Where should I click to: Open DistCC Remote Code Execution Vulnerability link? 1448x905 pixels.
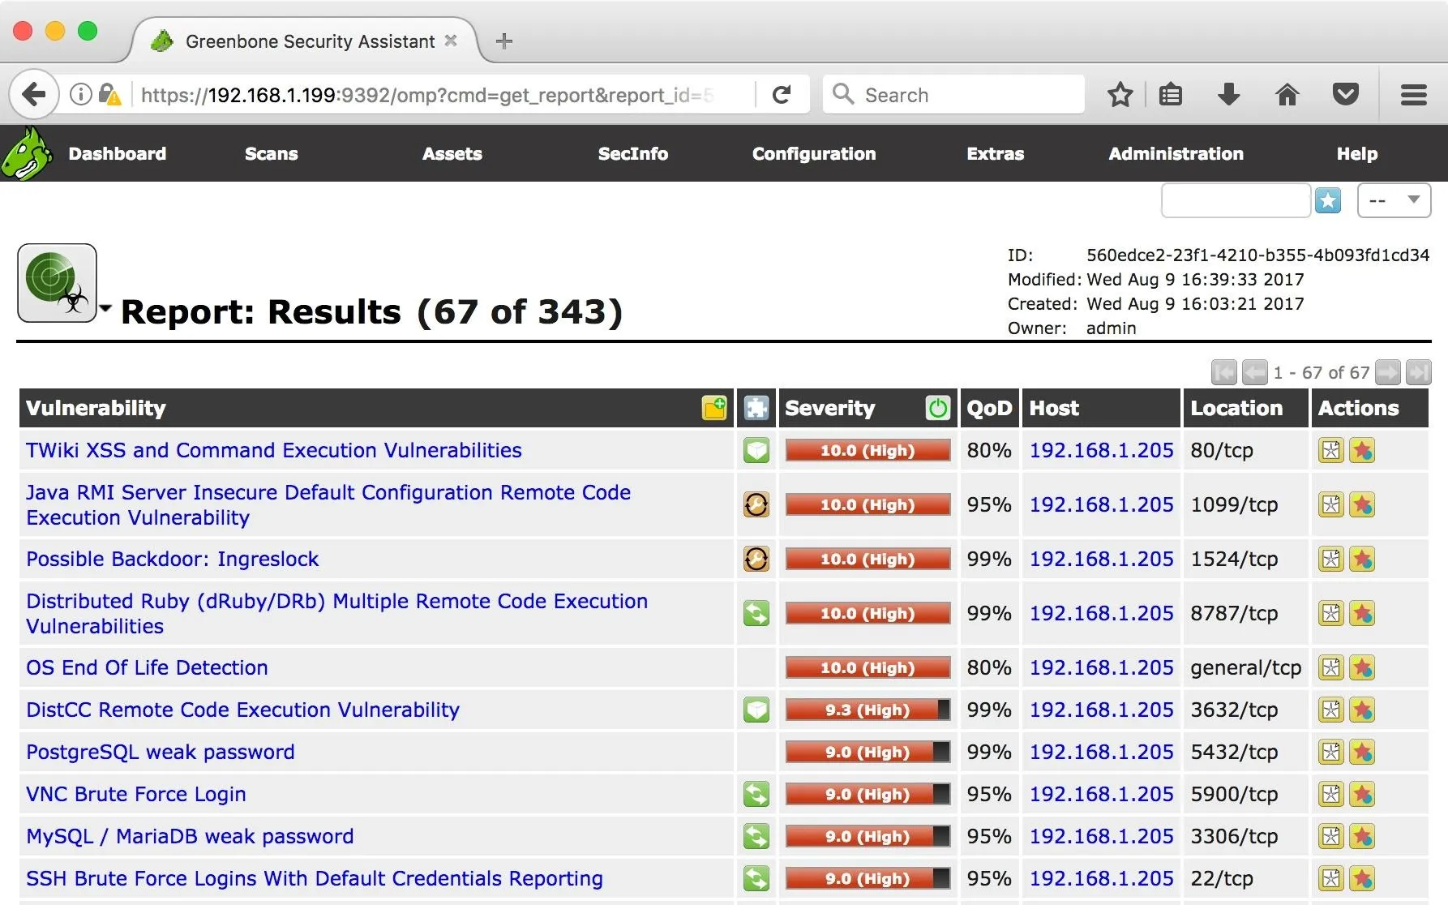[243, 710]
